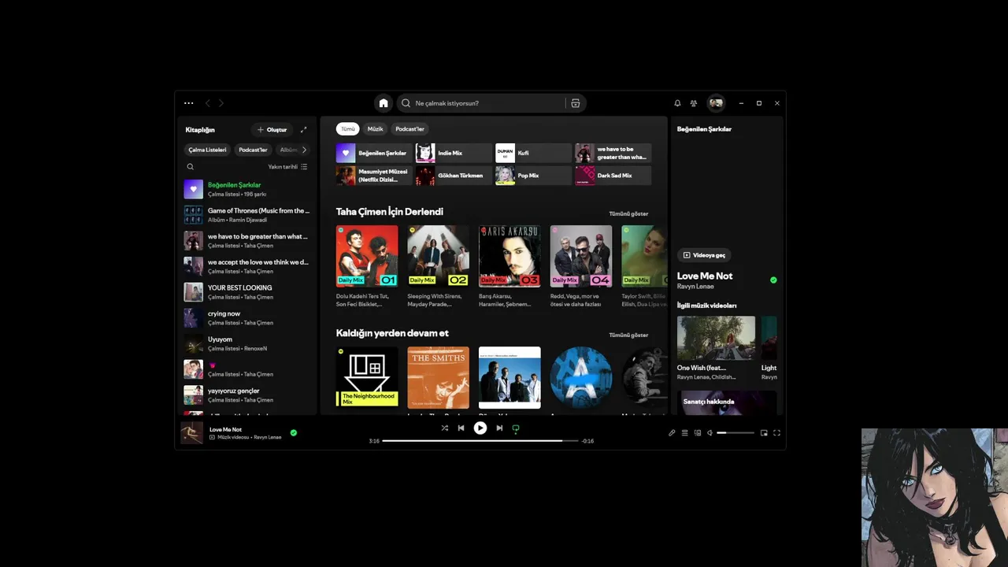
Task: Open the lyrics microphone icon
Action: click(x=672, y=432)
